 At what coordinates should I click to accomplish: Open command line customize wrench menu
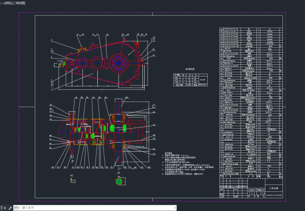point(10,208)
